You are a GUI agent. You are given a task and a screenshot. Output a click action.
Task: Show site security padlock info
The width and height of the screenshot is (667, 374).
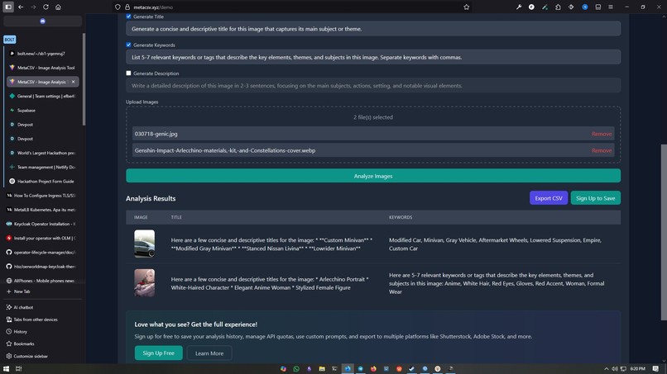[127, 7]
